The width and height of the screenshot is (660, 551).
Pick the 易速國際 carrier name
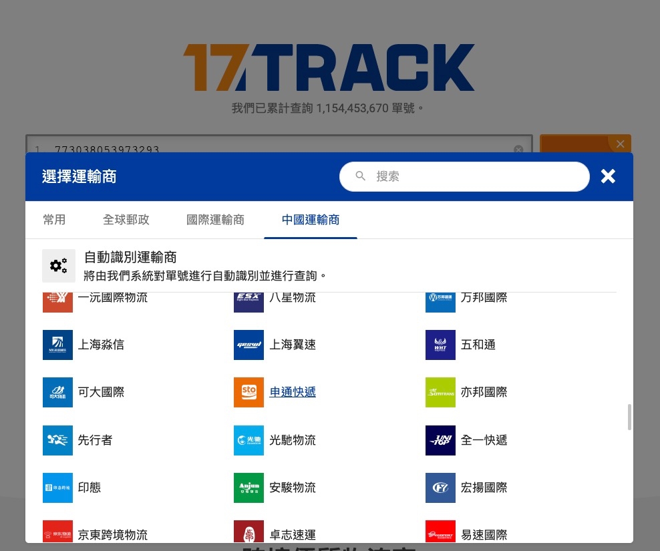pyautogui.click(x=484, y=534)
